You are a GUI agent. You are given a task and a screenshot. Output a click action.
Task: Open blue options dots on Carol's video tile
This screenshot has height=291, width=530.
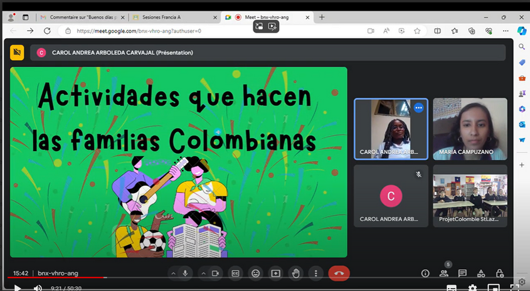[418, 108]
